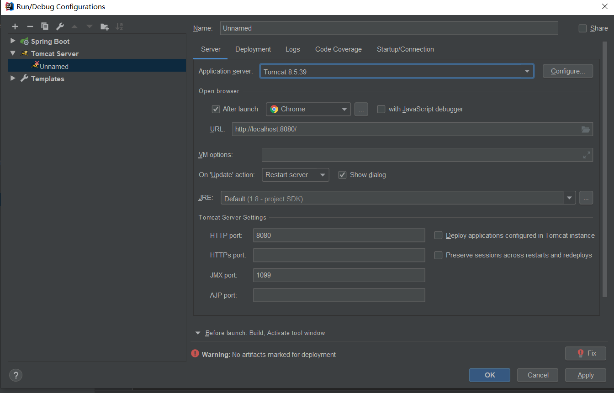This screenshot has width=614, height=393.
Task: Switch to the Deployment tab
Action: click(x=253, y=49)
